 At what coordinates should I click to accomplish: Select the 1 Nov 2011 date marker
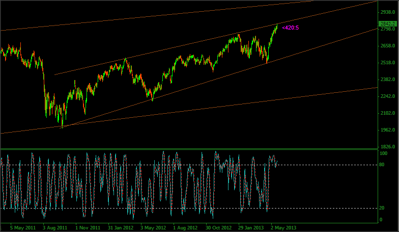[x=88, y=227]
